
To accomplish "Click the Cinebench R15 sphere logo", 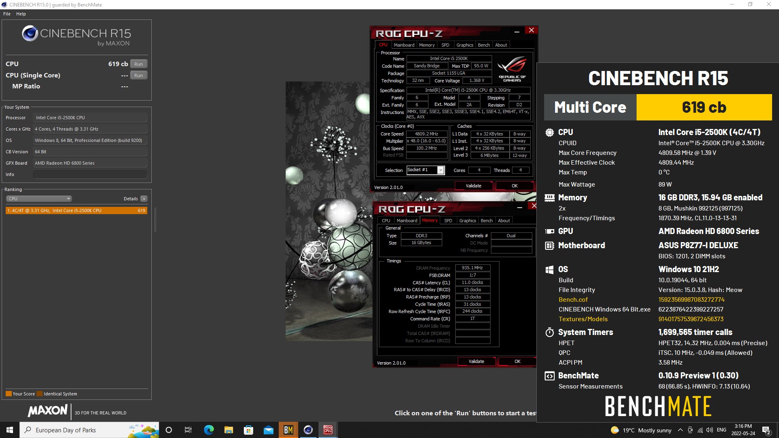I will click(x=30, y=33).
